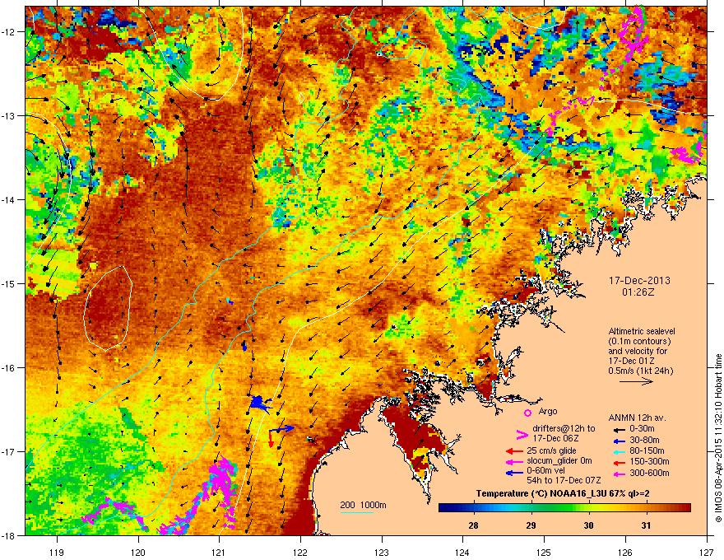This screenshot has height=560, width=724.
Task: Click the '200 1000m' isobath label
Action: (x=364, y=505)
